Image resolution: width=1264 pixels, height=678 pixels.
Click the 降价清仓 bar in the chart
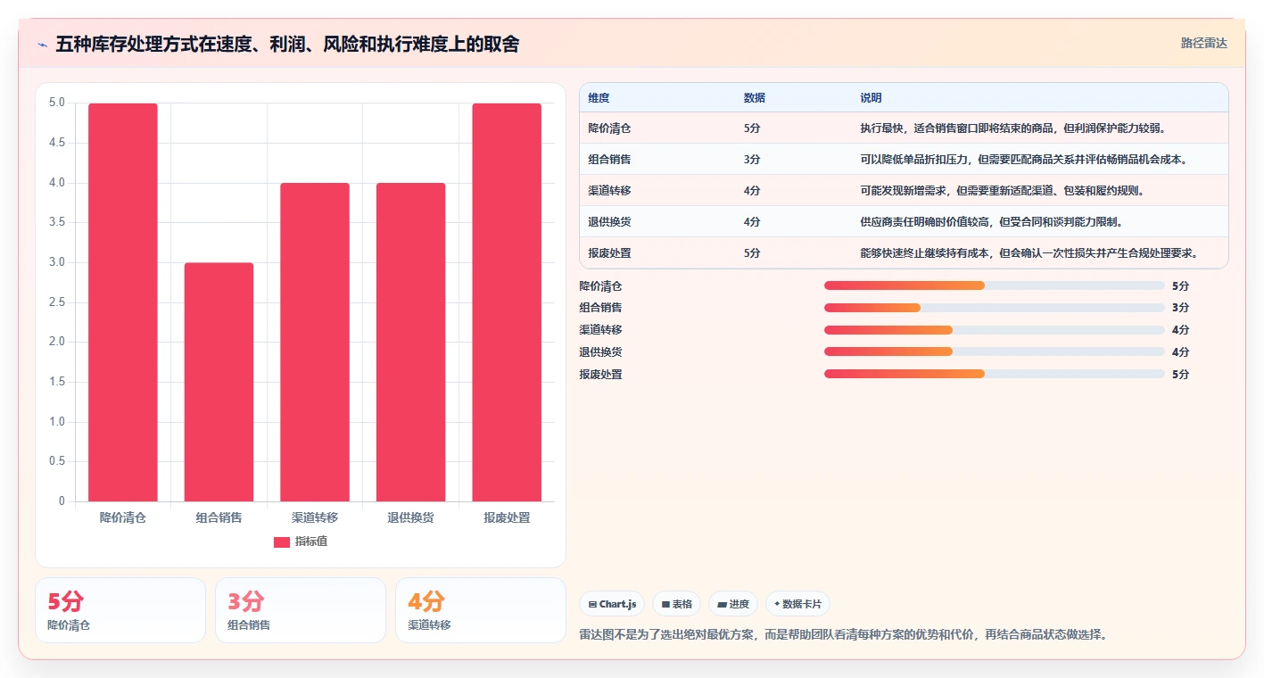pyautogui.click(x=123, y=302)
